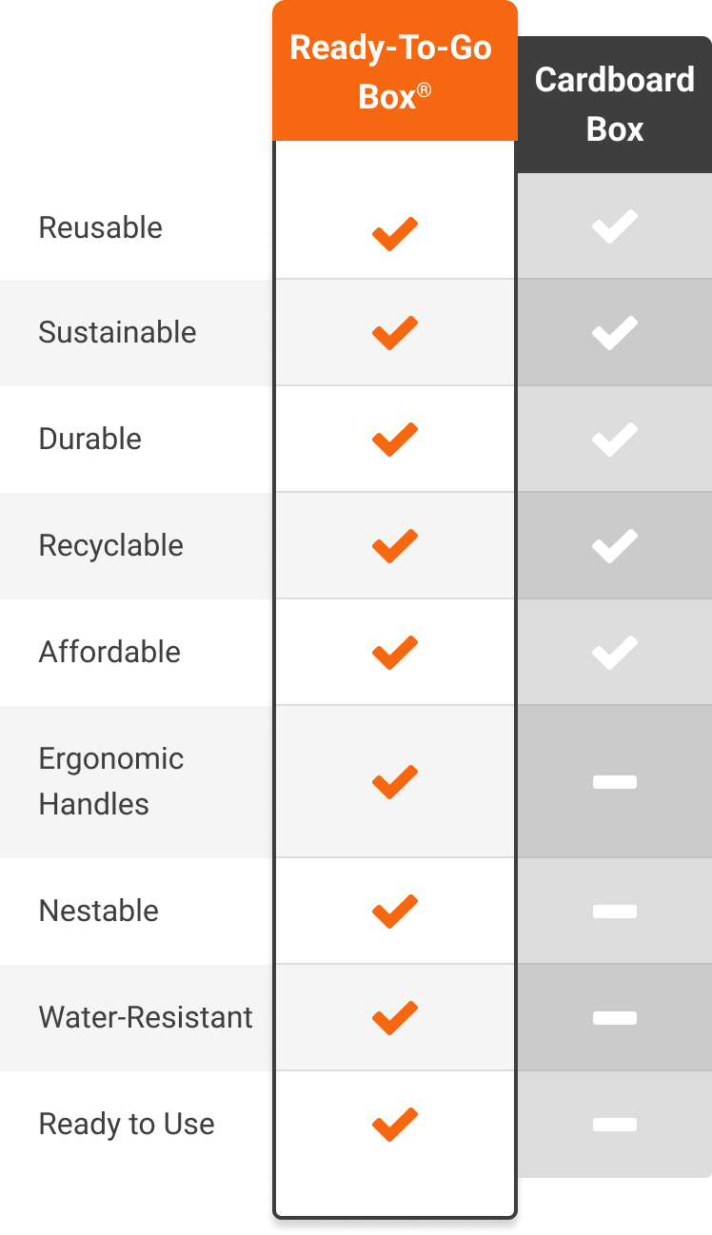
Task: Click the Sustainable feature label
Action: pos(117,333)
